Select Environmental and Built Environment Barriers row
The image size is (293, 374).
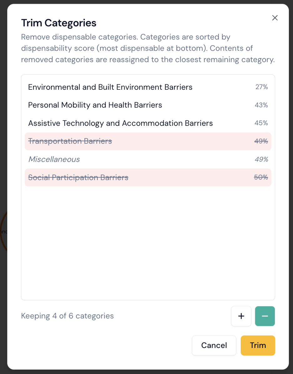coord(110,87)
